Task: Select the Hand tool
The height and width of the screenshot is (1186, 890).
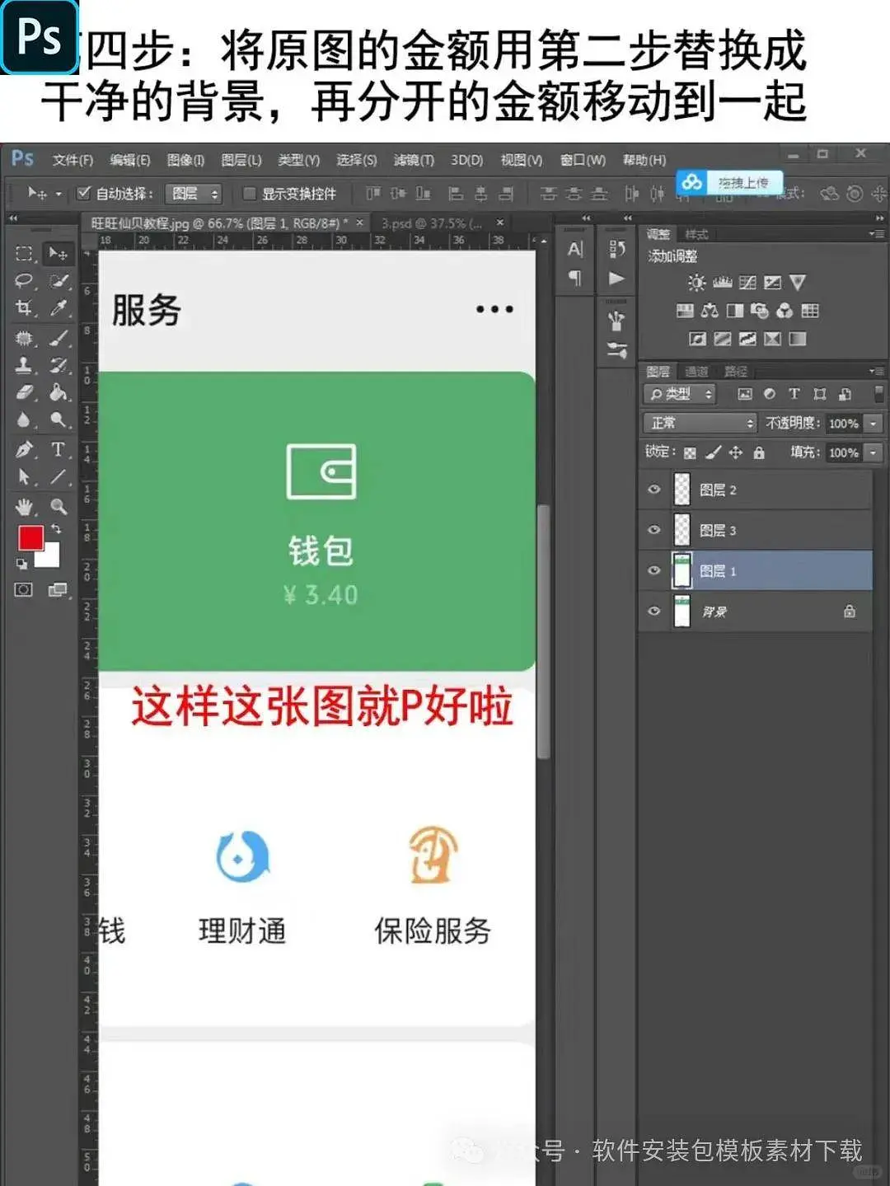Action: 24,506
